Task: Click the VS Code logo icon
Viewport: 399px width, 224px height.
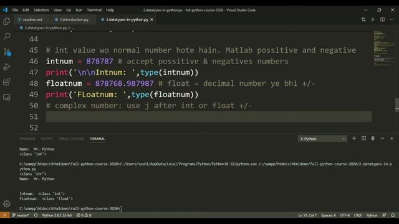Action: pyautogui.click(x=5, y=10)
